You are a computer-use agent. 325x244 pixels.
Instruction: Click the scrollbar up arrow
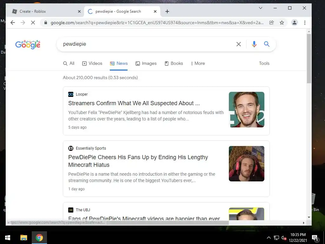pos(309,31)
